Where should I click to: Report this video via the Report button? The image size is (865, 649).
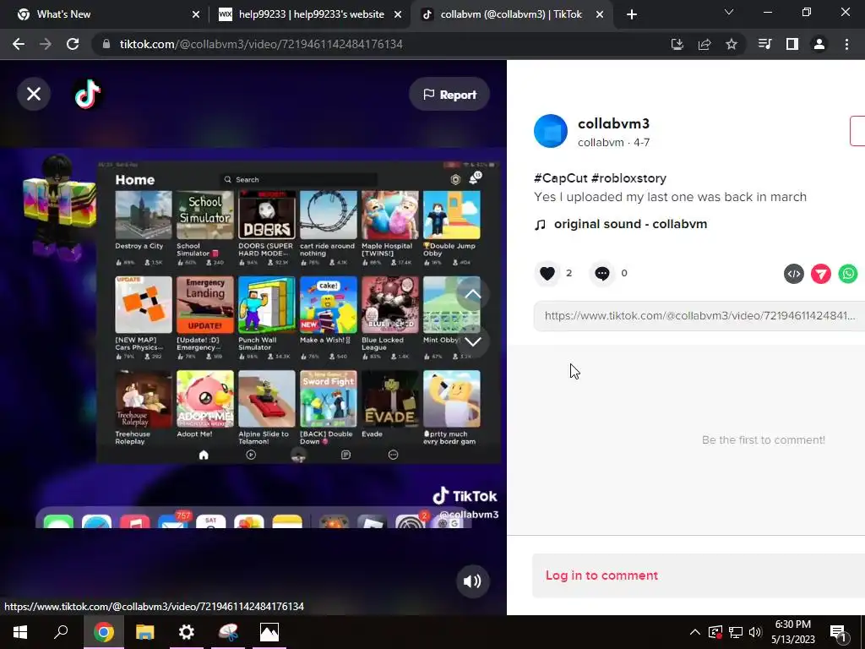[449, 95]
